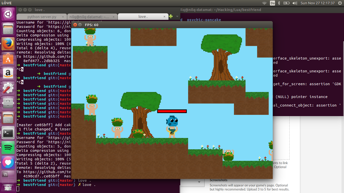Open the Wi-Fi network indicator
344x193 pixels.
coord(264,3)
